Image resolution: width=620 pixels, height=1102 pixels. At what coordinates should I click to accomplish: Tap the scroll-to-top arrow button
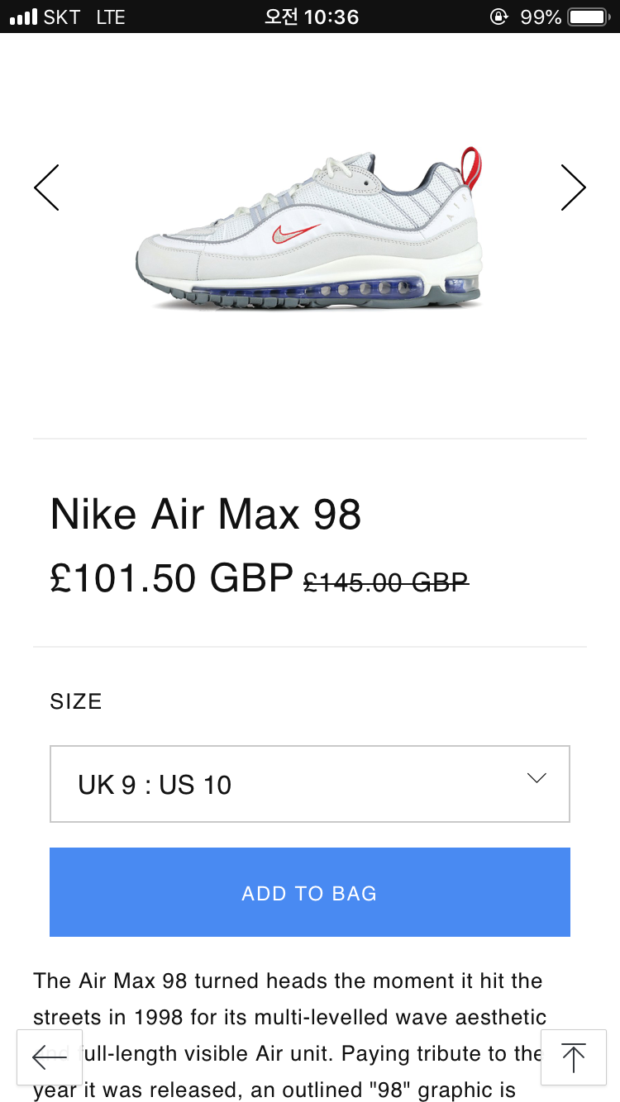pos(573,1057)
